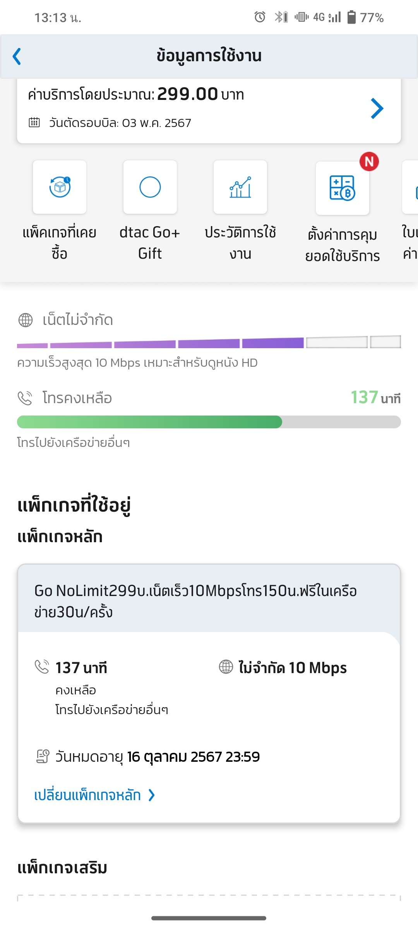The image size is (418, 931).
Task: Tap the back arrow in header
Action: 17,57
